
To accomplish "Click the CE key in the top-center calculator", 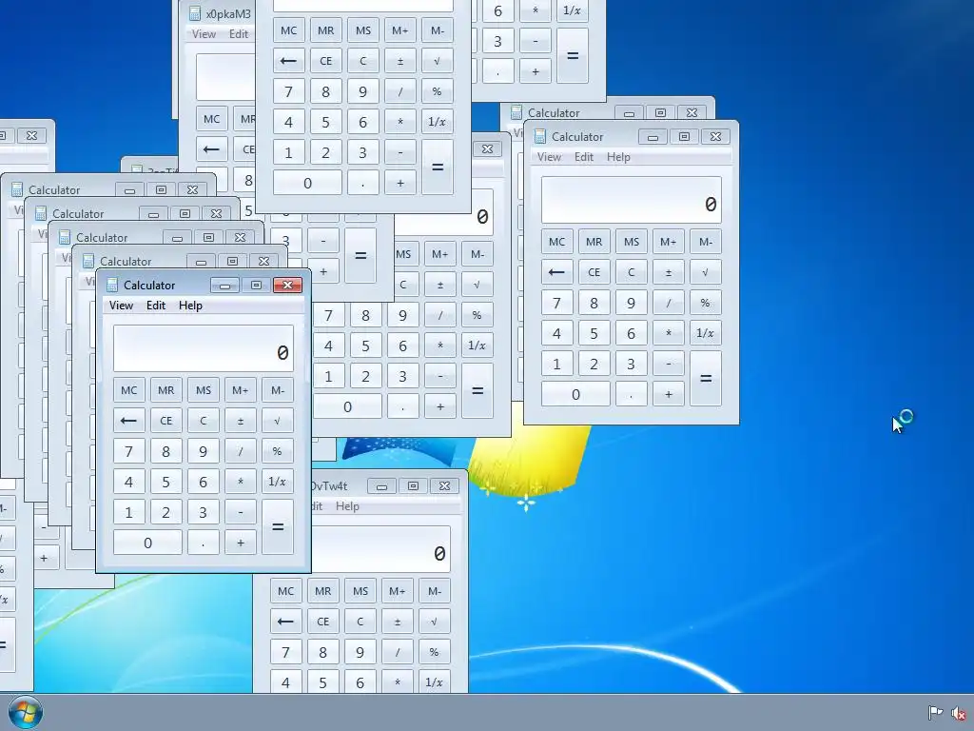I will (x=325, y=61).
